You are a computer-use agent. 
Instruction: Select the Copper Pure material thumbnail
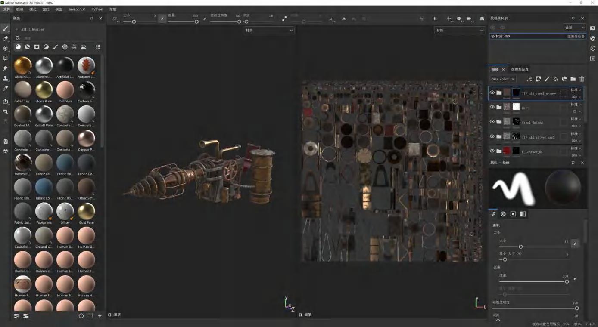point(86,138)
